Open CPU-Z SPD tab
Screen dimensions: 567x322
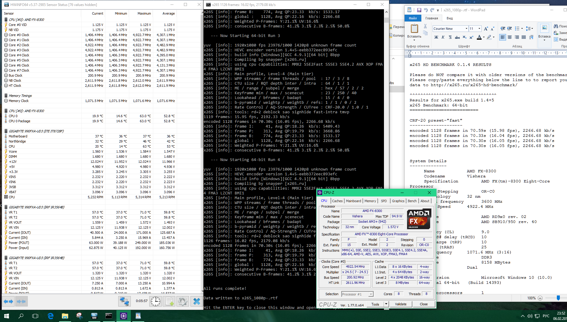pos(384,201)
